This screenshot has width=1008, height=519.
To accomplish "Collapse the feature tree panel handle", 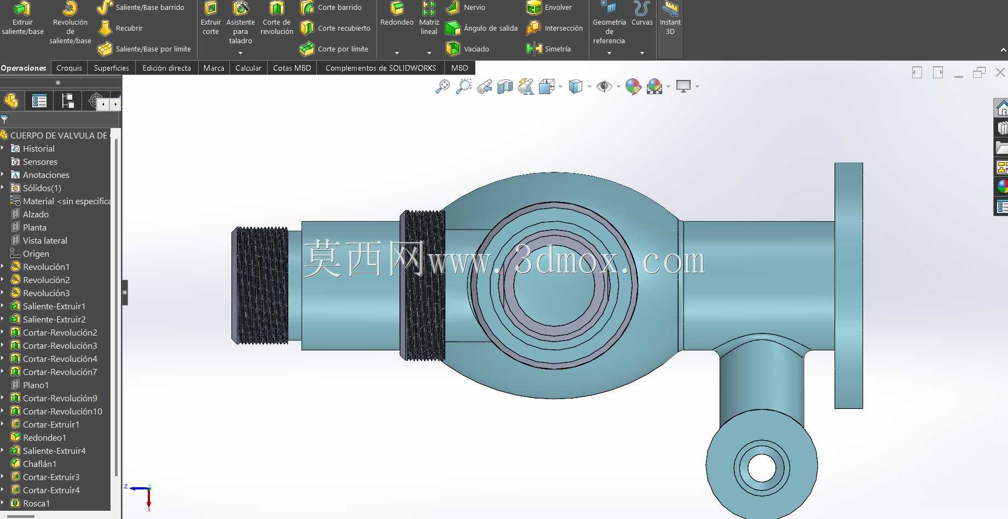I will 125,292.
